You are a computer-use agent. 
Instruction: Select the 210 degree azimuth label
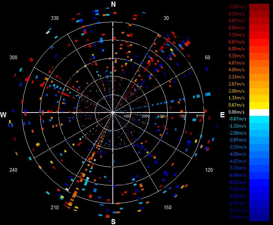55,207
